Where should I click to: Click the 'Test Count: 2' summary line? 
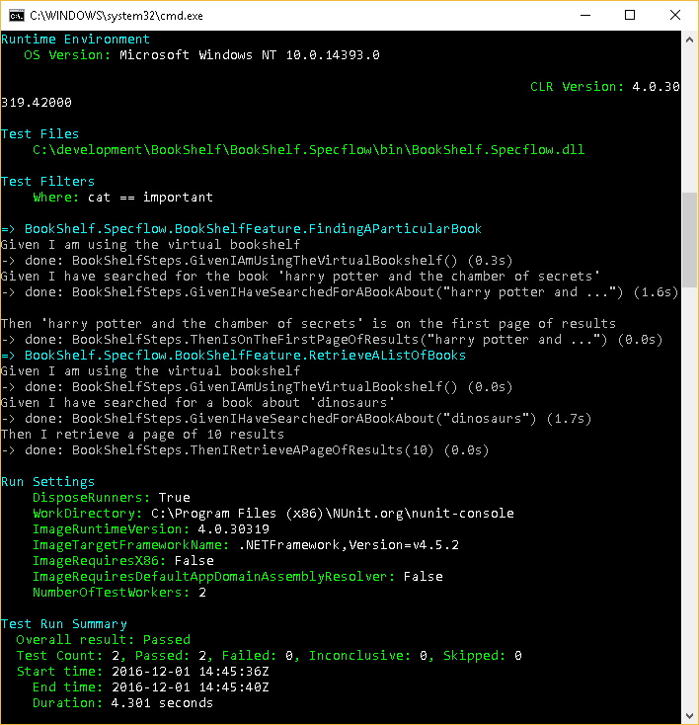[270, 656]
